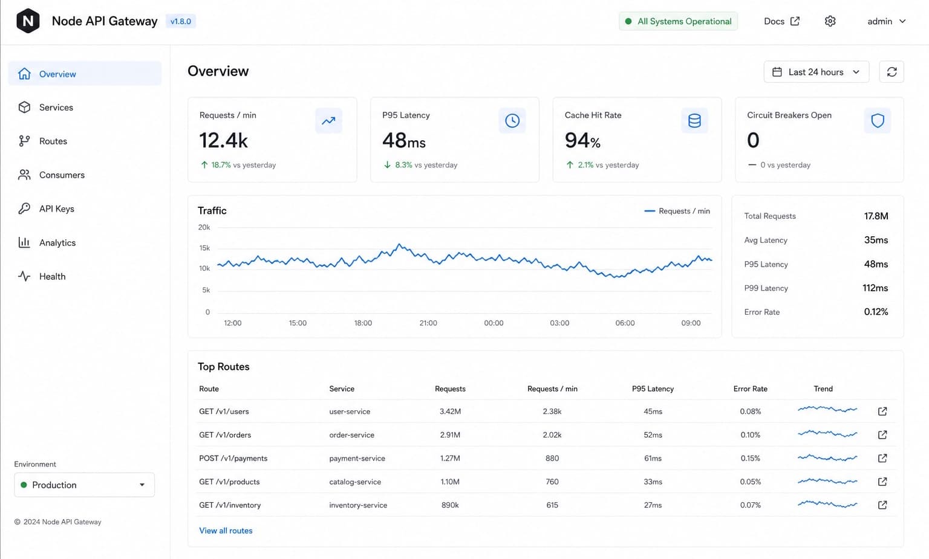
Task: Toggle Requests / min legend in Traffic chart
Action: [x=677, y=211]
